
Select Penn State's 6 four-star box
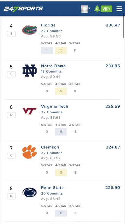pos(61,213)
